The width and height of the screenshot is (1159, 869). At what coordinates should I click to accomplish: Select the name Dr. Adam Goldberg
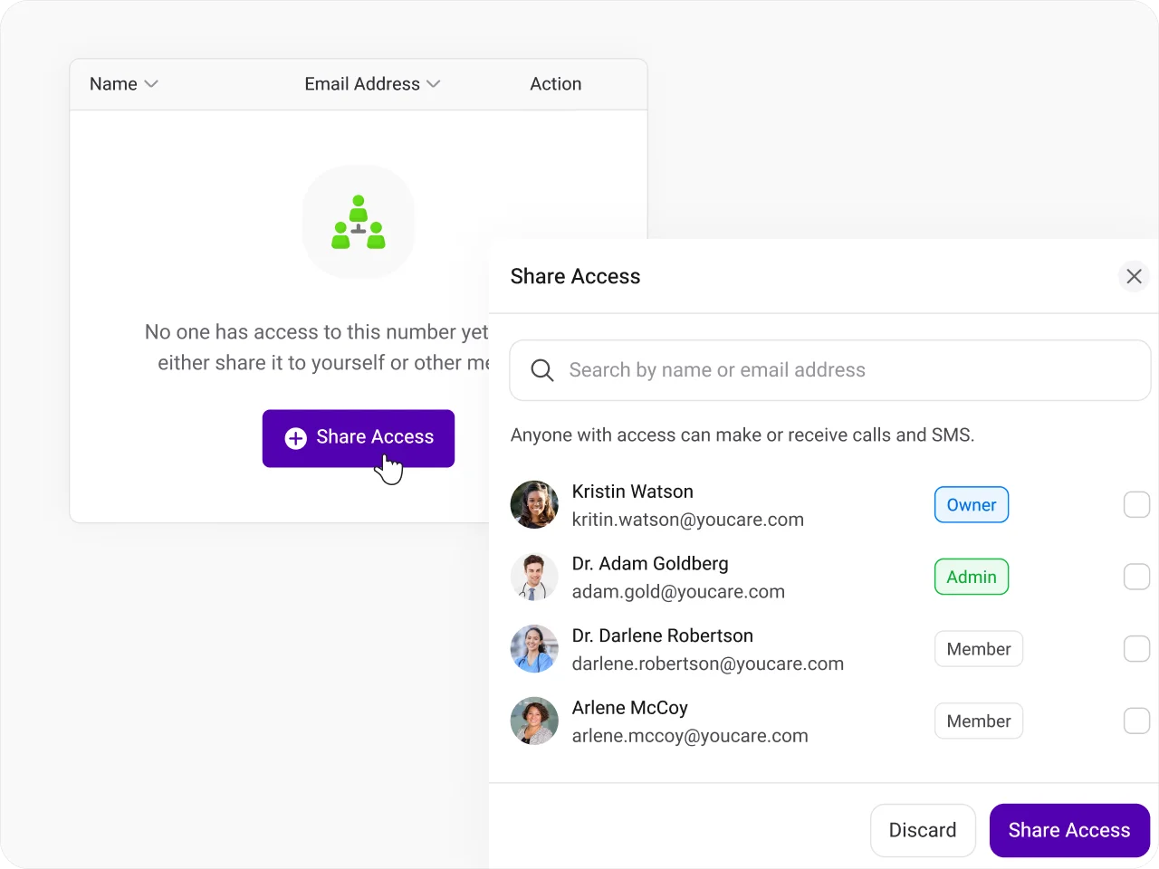click(650, 564)
